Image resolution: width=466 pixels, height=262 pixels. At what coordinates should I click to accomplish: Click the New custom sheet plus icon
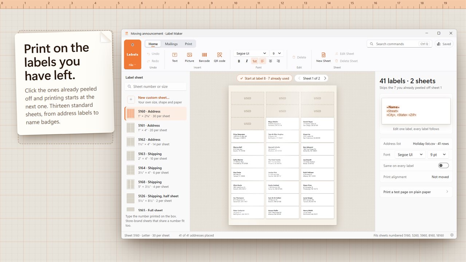coord(131,100)
